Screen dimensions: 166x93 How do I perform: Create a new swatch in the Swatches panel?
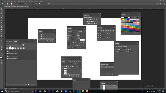click(135, 33)
